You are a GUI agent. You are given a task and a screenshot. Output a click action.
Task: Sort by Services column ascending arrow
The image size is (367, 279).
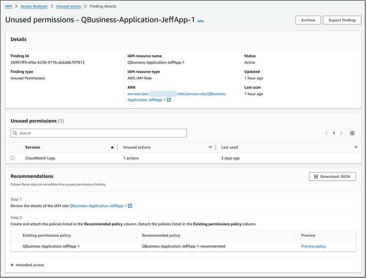click(x=112, y=147)
